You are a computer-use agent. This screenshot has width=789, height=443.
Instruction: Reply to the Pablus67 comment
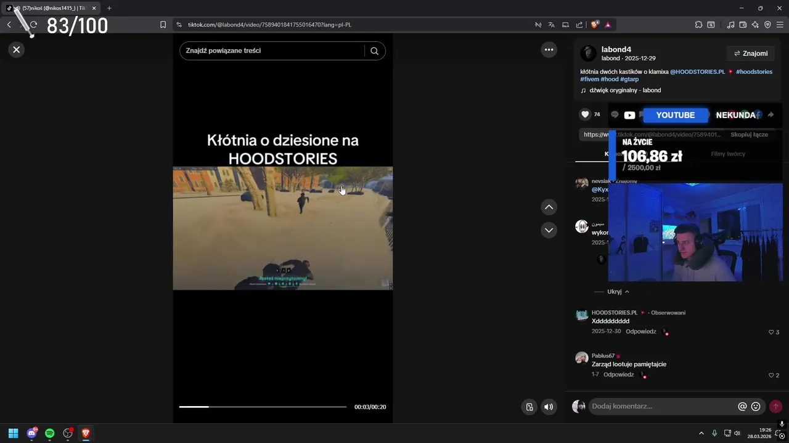(618, 375)
